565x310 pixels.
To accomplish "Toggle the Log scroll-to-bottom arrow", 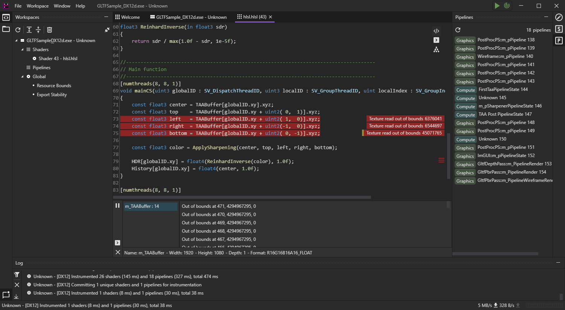I will [x=17, y=296].
